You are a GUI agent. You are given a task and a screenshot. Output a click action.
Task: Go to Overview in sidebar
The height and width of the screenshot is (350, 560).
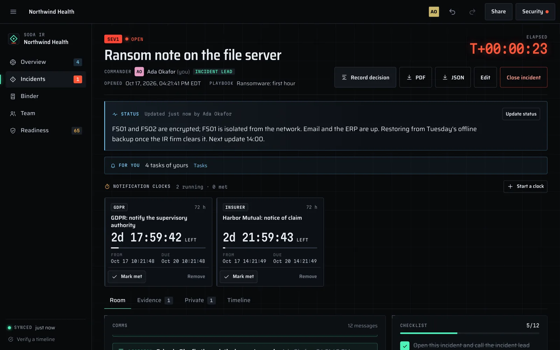(45, 62)
